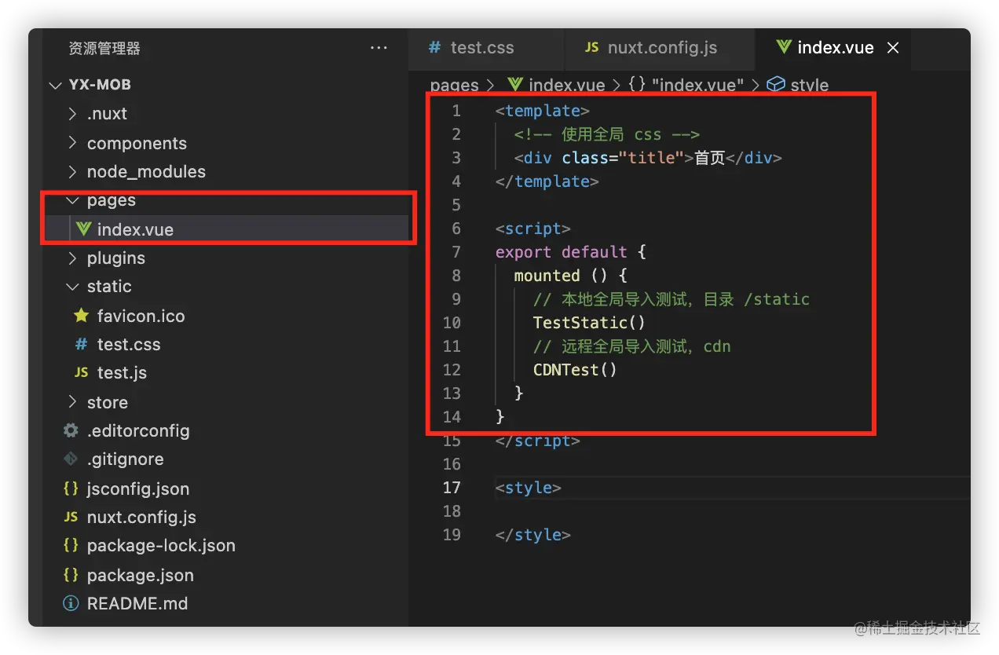Select the "index.vue" braces breadcrumb

[697, 85]
